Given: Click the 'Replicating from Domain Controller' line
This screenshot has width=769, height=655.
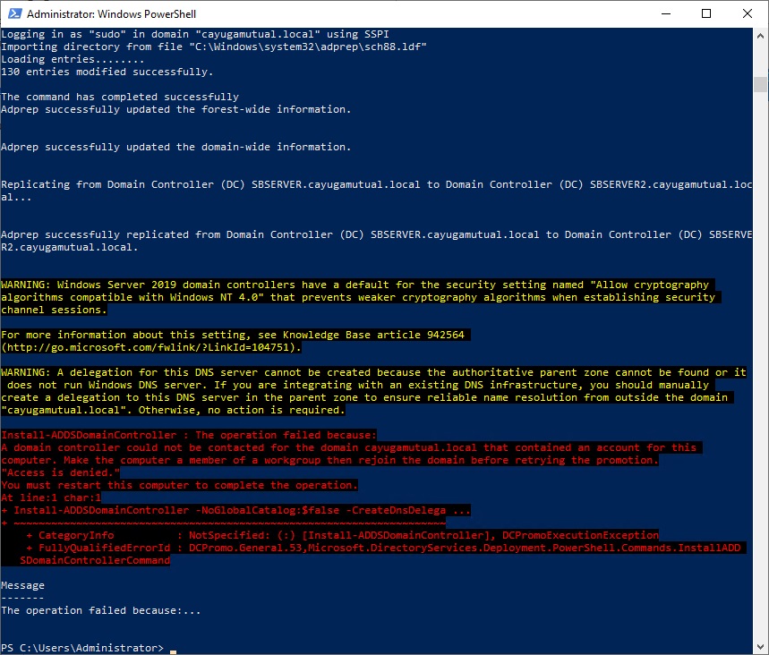Looking at the screenshot, I should 377,184.
